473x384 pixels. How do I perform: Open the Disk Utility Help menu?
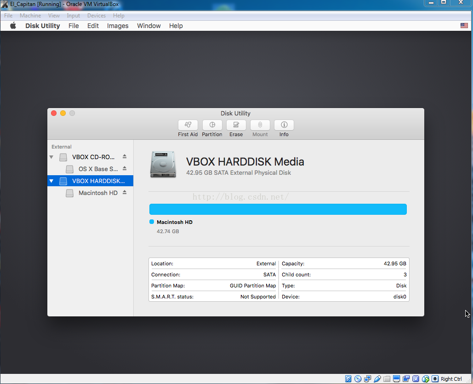coord(176,26)
